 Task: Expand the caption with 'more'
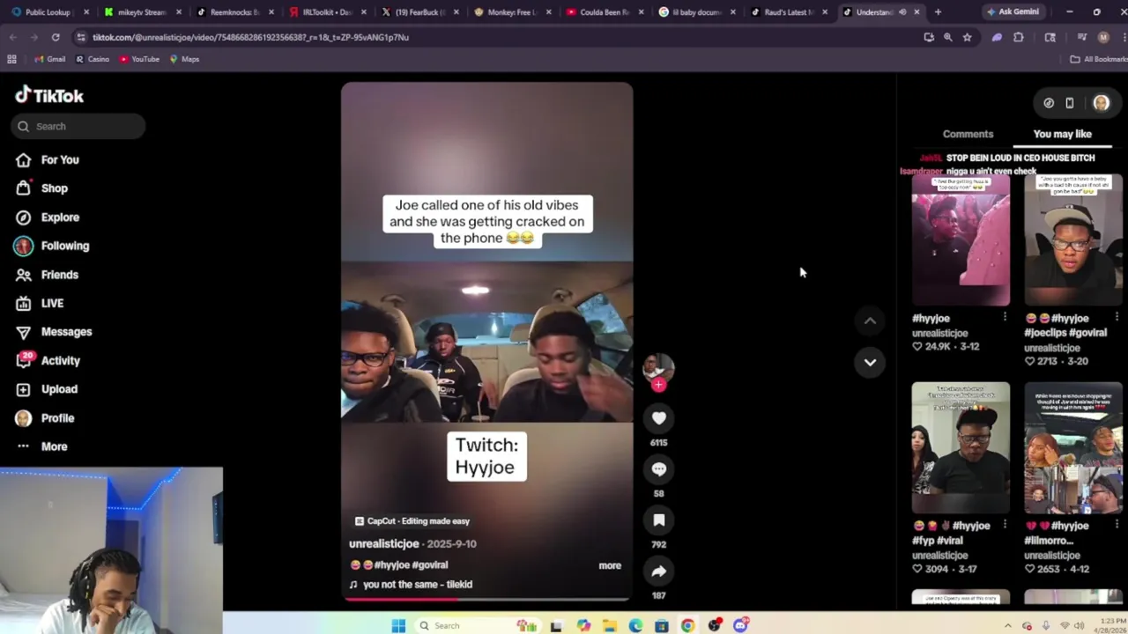(x=610, y=565)
